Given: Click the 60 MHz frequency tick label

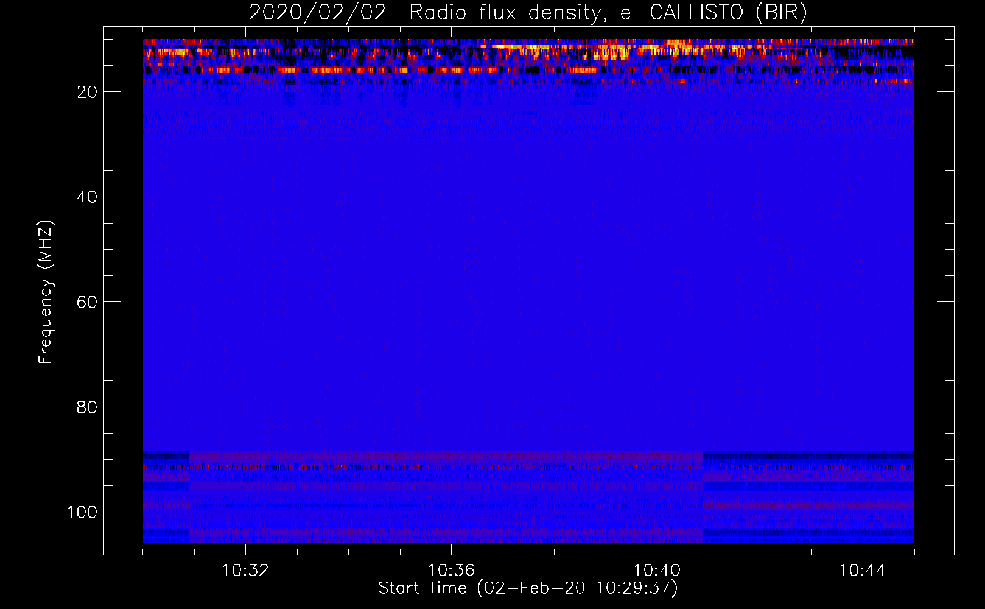Looking at the screenshot, I should 87,302.
